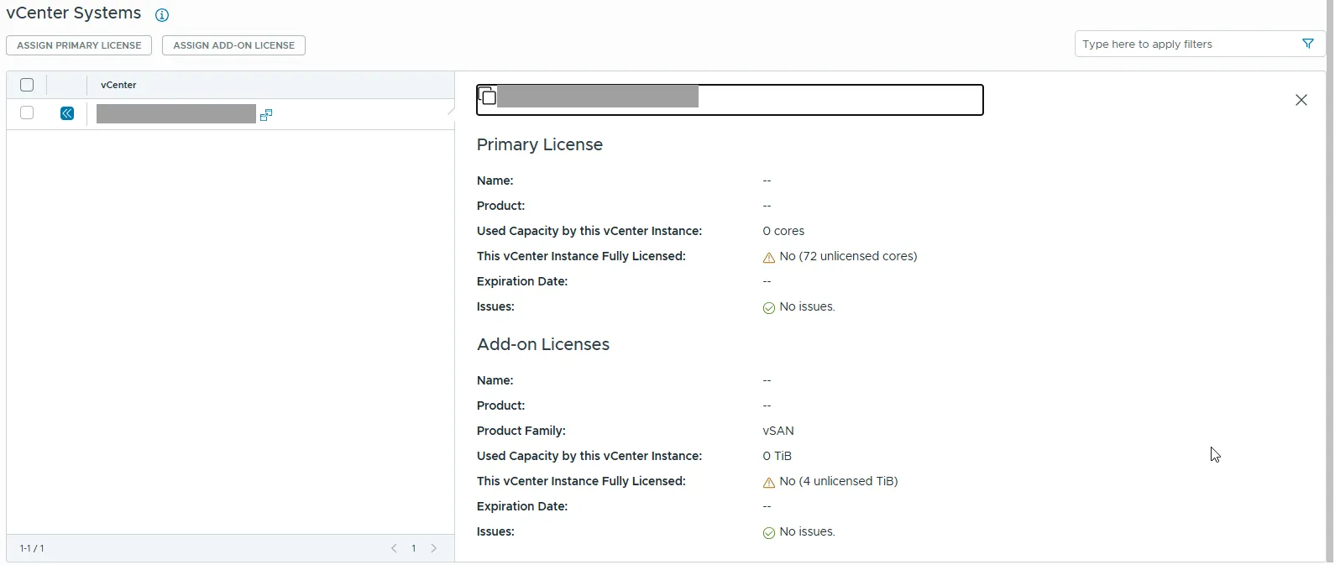Image resolution: width=1335 pixels, height=565 pixels.
Task: Copy the vCenter name with copy icon
Action: tap(487, 95)
